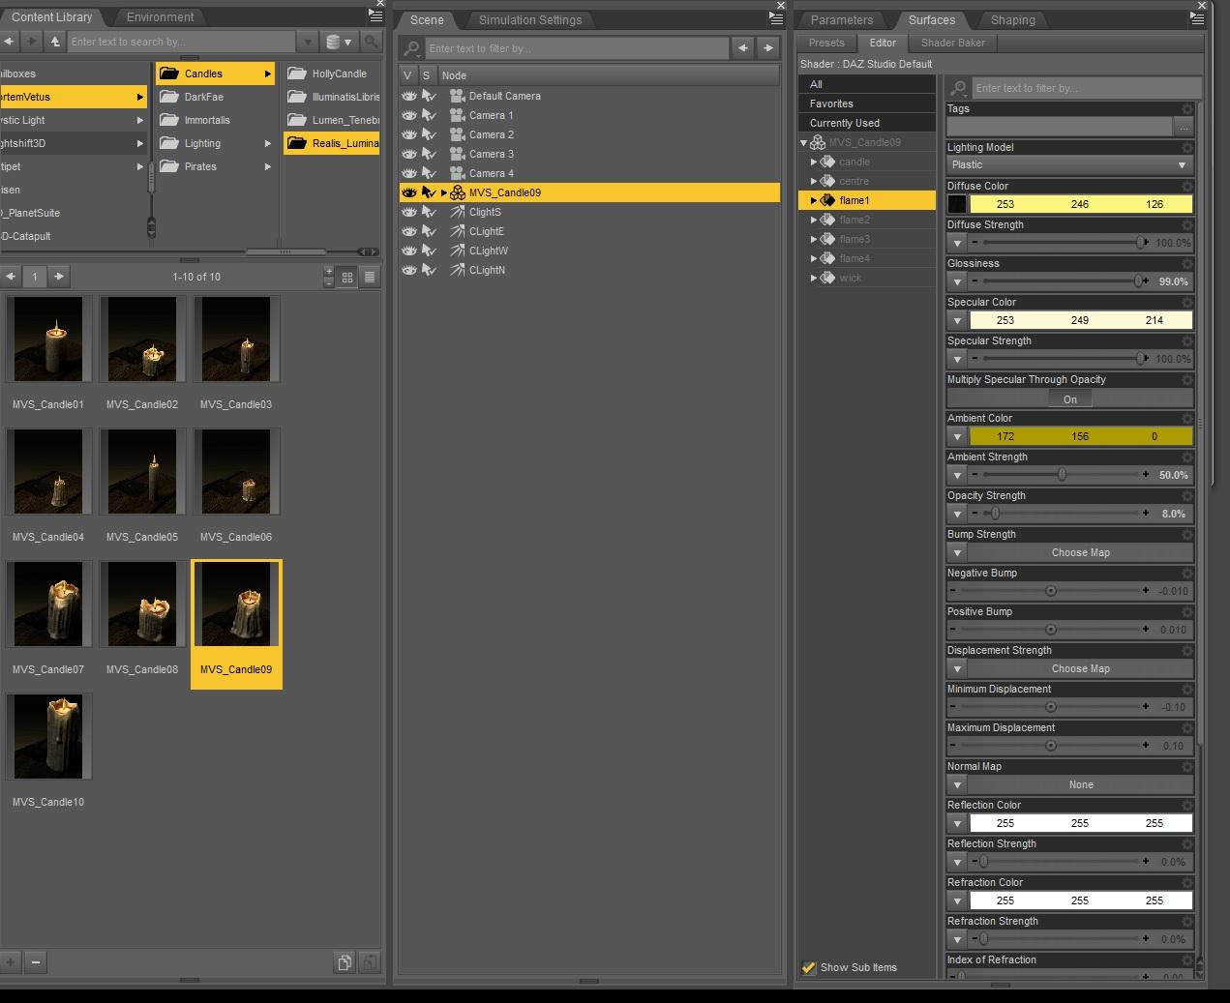Open the Content Library search options dropdown
Screen dimensions: 1230x1003
pos(307,42)
